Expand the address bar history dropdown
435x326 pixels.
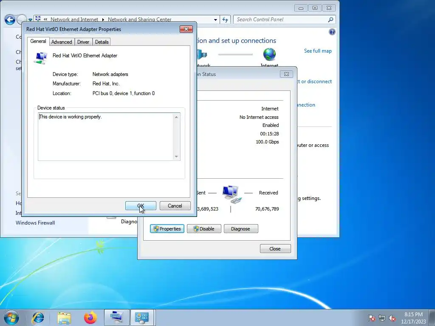[x=215, y=20]
